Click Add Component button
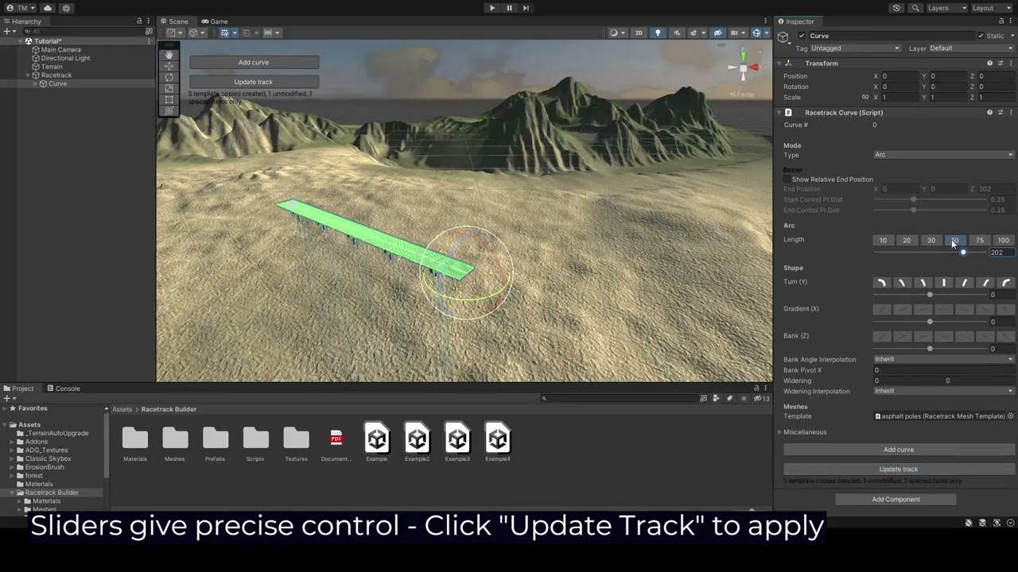The image size is (1018, 572). point(896,500)
